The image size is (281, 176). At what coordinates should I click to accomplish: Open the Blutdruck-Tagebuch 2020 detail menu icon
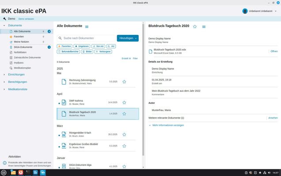coord(204,27)
